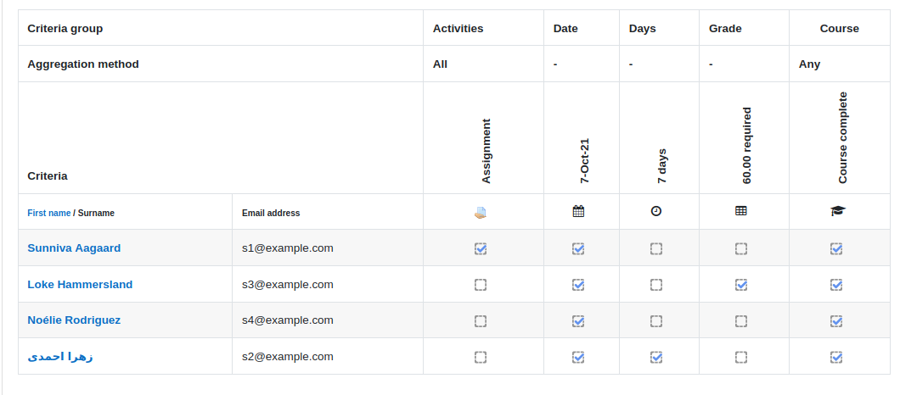Click the calendar date criteria icon
The width and height of the screenshot is (900, 395).
coord(578,212)
